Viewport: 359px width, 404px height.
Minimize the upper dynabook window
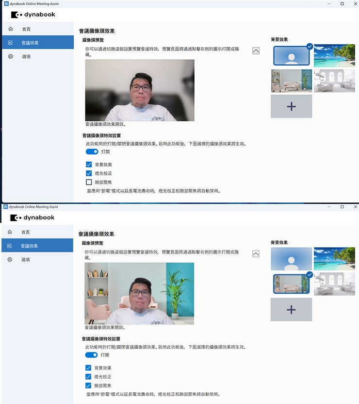point(329,3)
